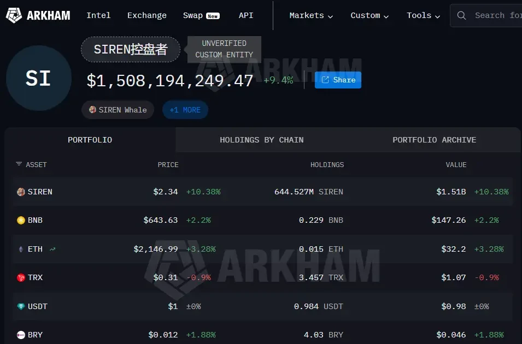Viewport: 522px width, 344px height.
Task: Open the Arkham logo home link
Action: coord(38,15)
